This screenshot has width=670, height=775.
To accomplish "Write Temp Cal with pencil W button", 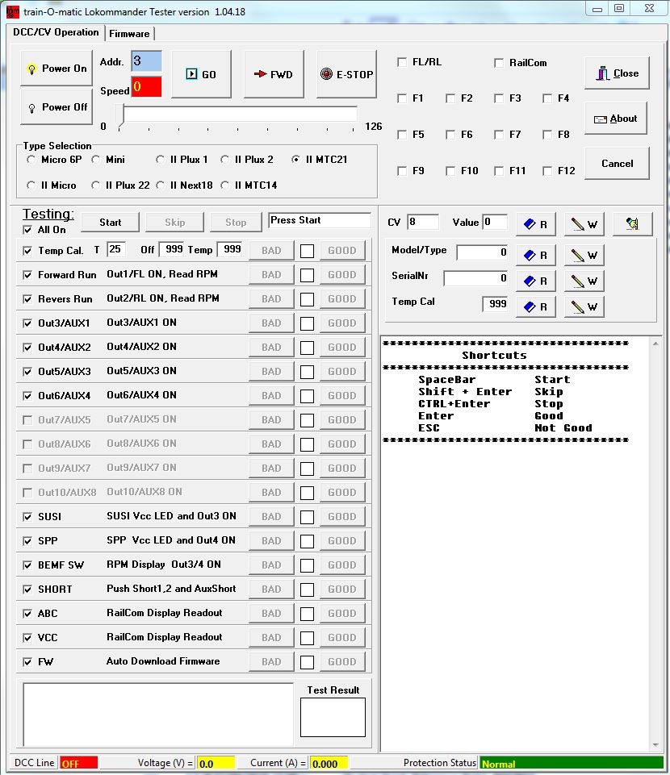I will click(584, 306).
